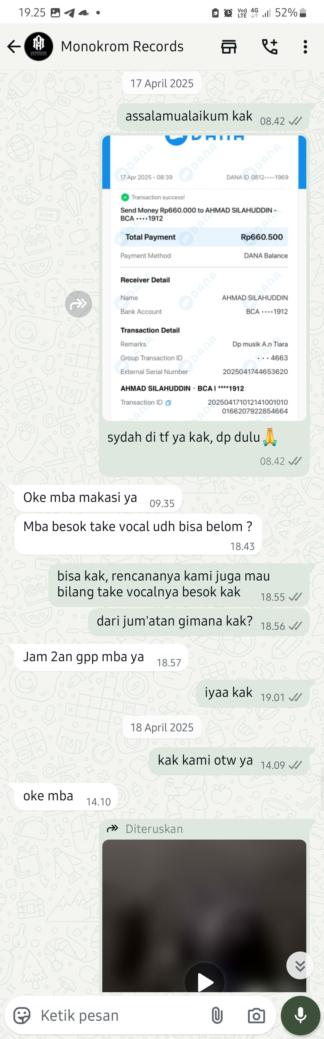Open the three-dot more options menu
324x1039 pixels.
coord(305,47)
